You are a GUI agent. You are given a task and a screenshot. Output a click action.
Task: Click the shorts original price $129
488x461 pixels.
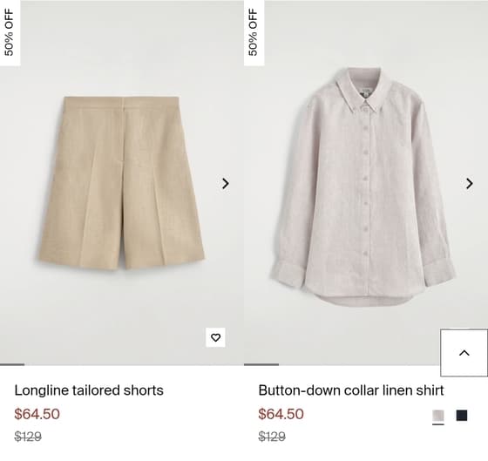[28, 437]
